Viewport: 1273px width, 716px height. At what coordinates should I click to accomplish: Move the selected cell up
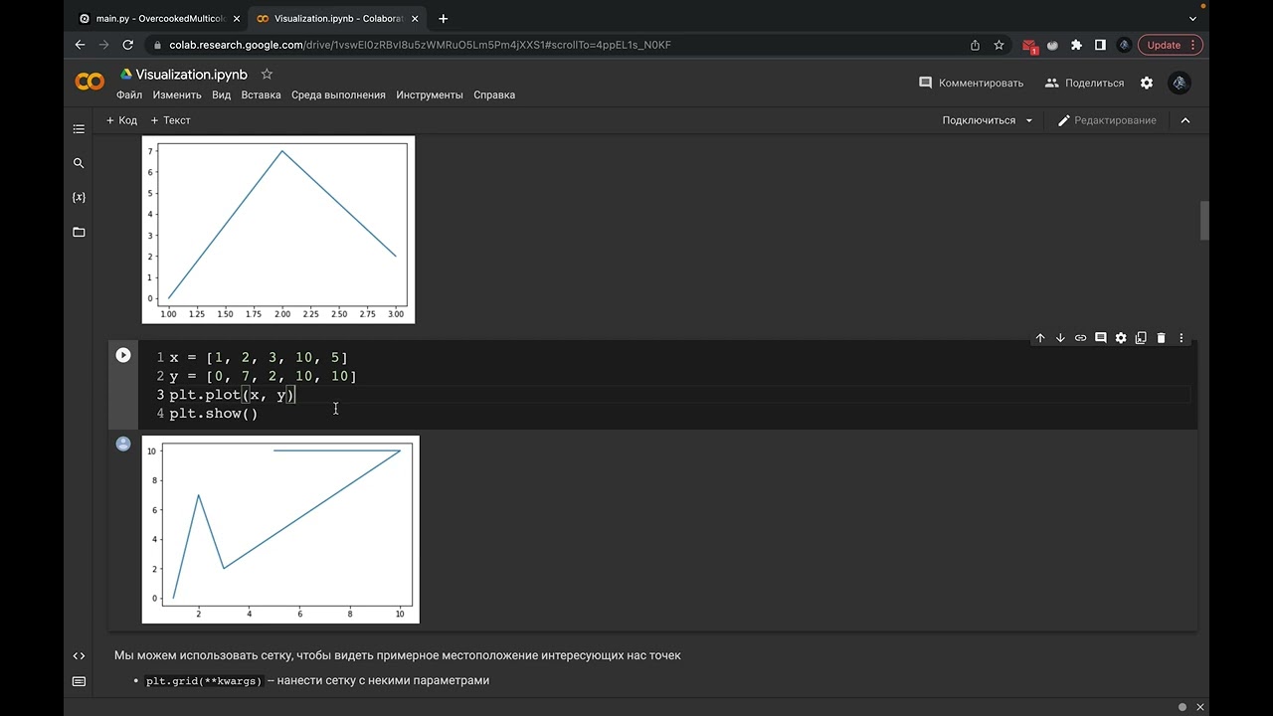1040,338
